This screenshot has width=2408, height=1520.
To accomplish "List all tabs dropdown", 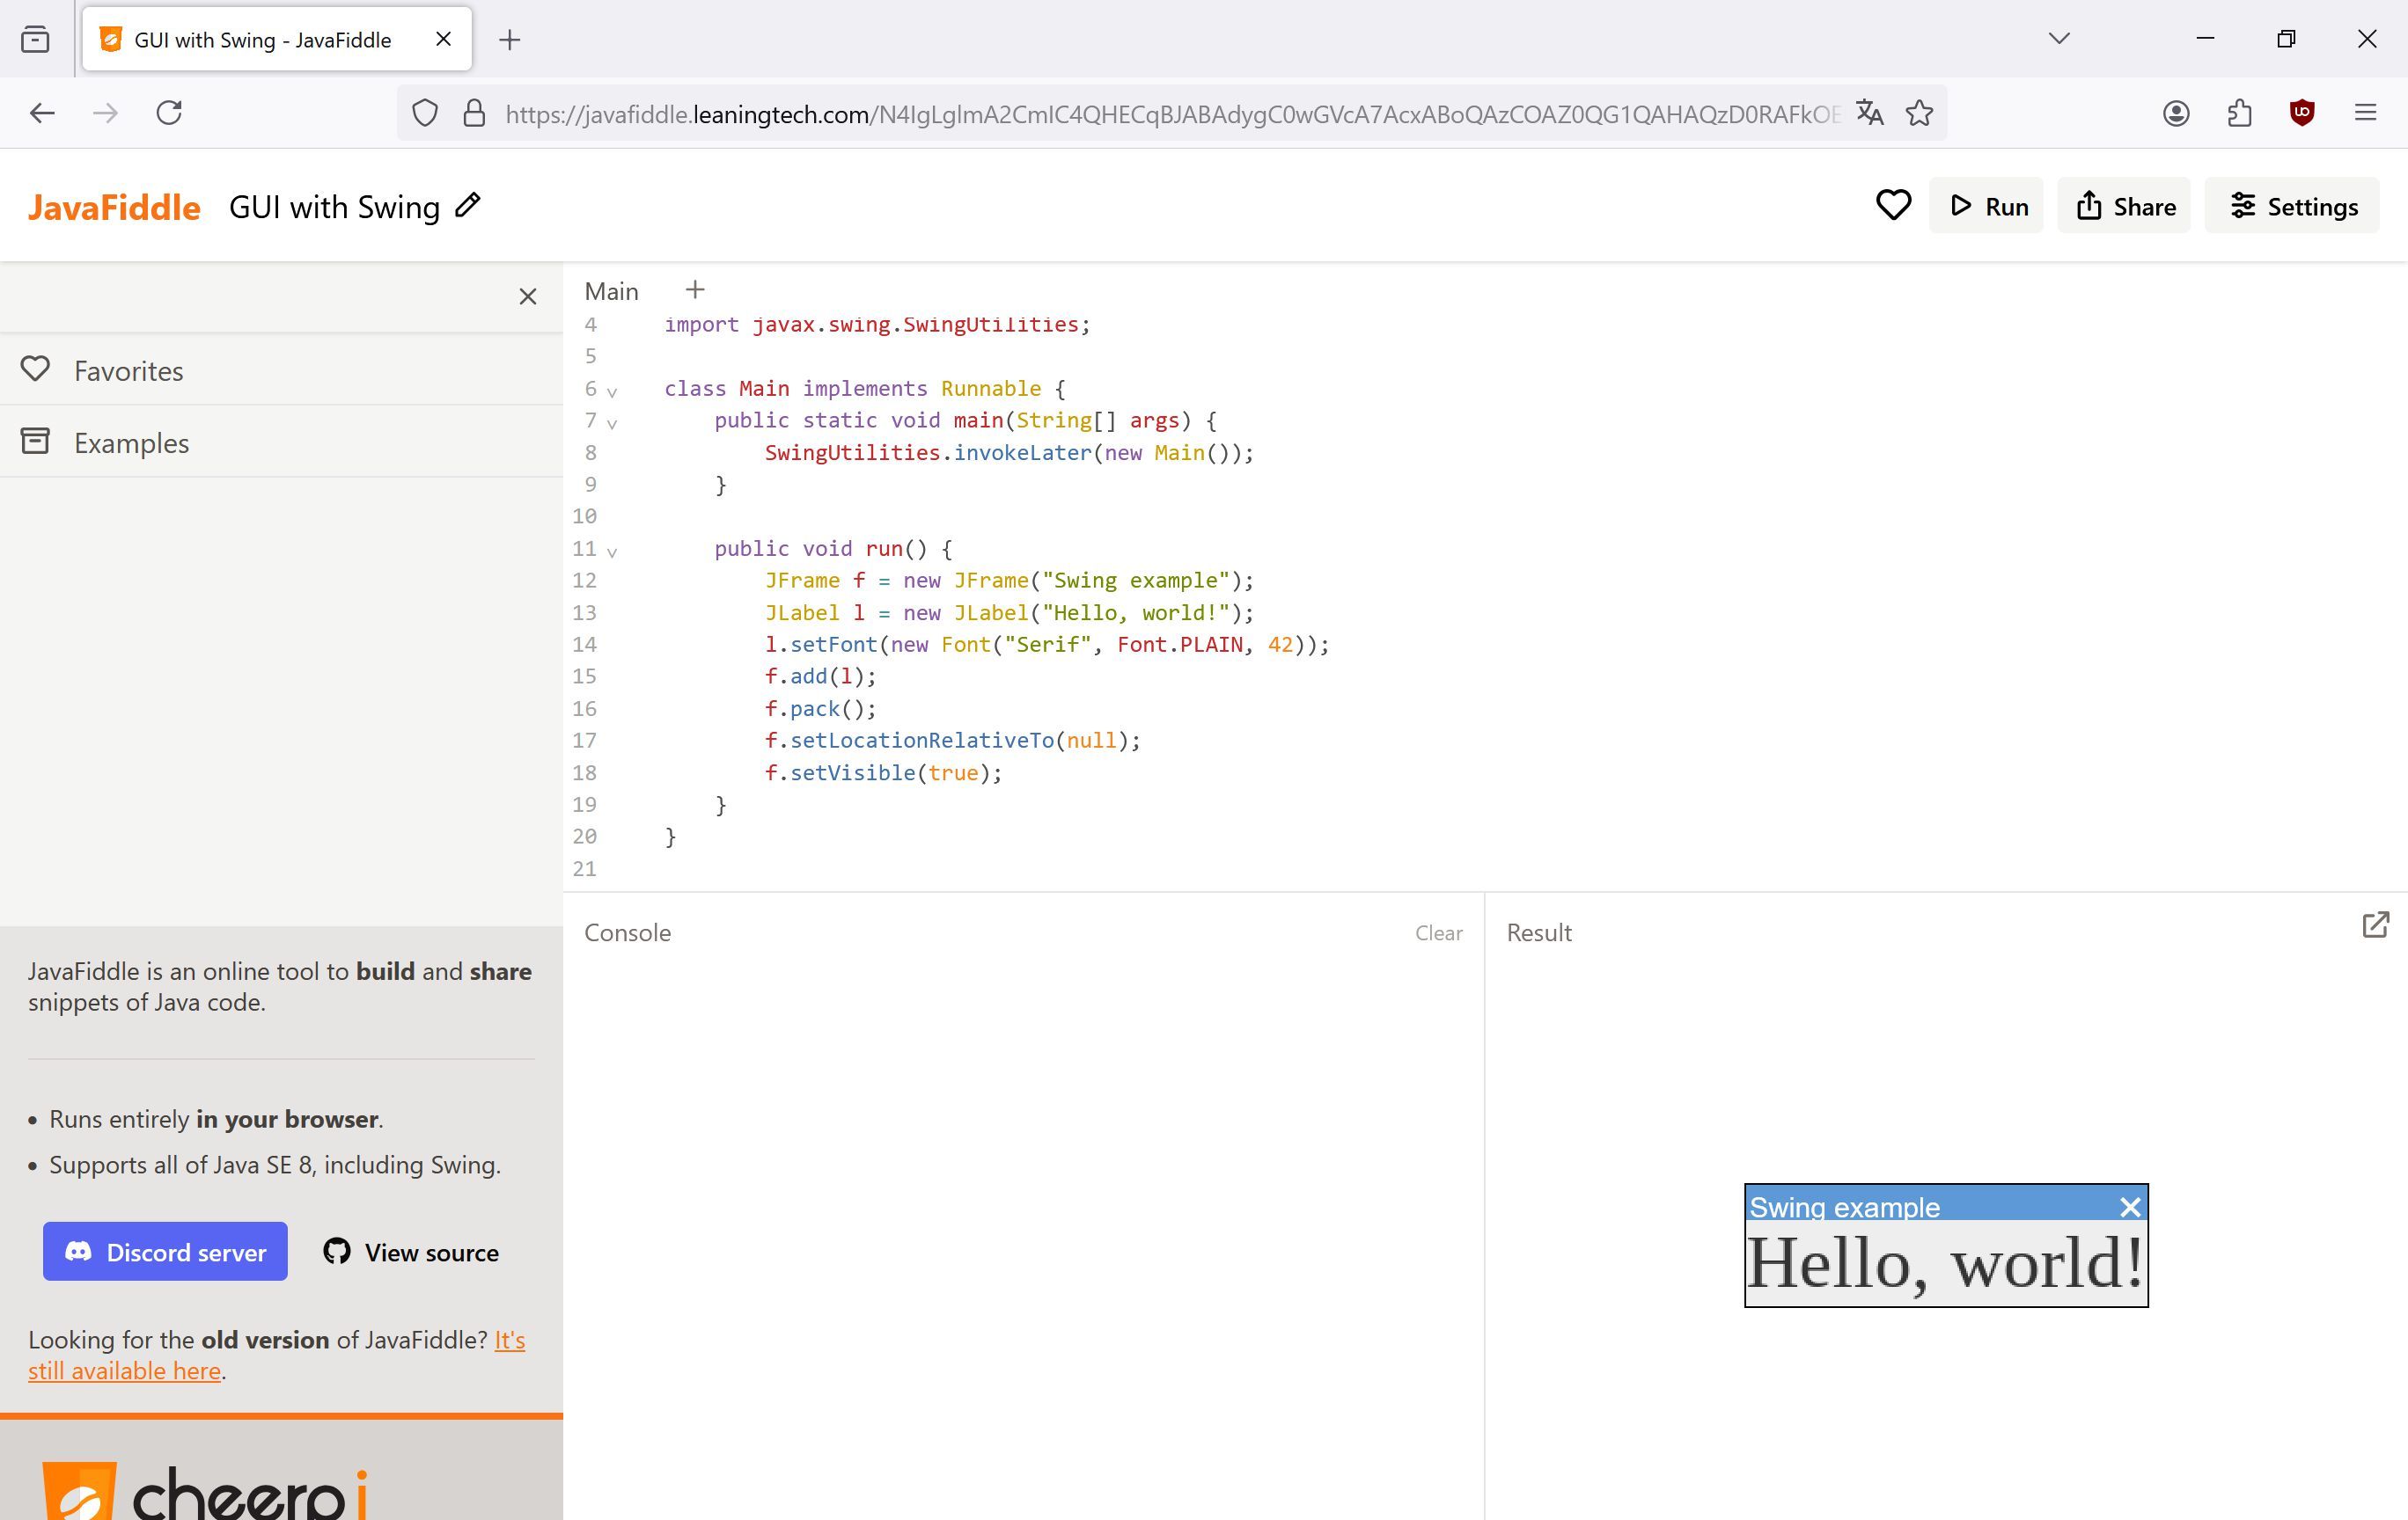I will tap(2058, 39).
